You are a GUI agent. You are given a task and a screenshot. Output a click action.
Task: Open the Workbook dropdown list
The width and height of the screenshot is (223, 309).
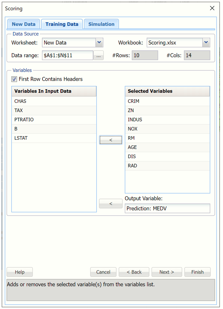click(206, 43)
